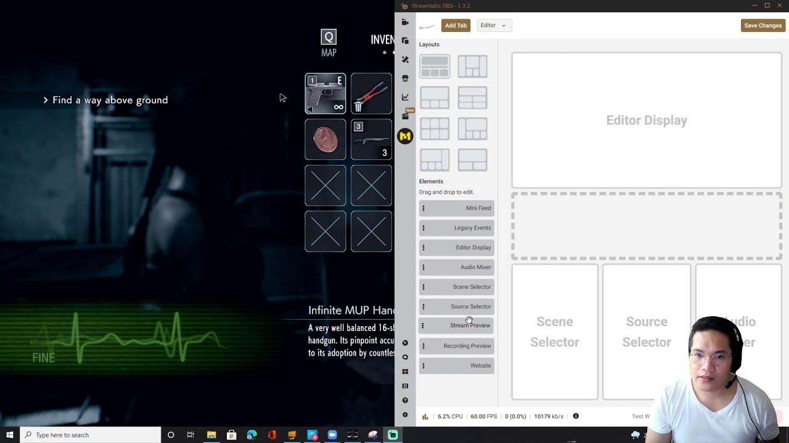Click the Mini Feed element
Image resolution: width=789 pixels, height=443 pixels.
[457, 208]
